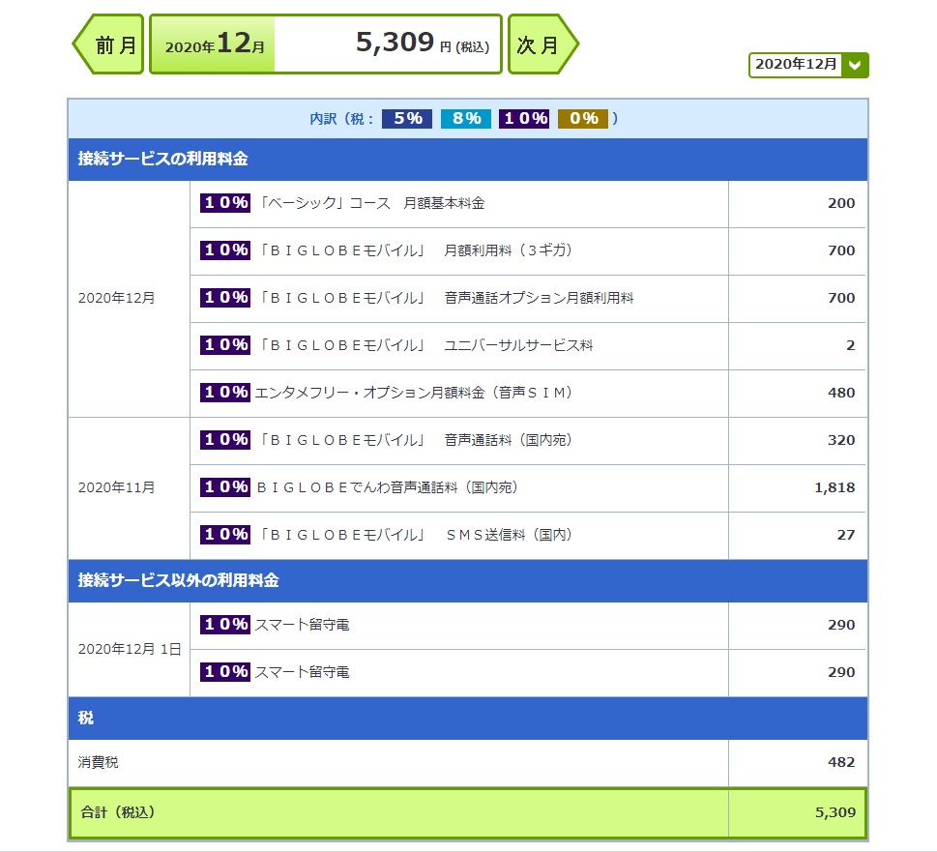The image size is (937, 852).
Task: Click the 482 consumption tax amount
Action: point(841,762)
